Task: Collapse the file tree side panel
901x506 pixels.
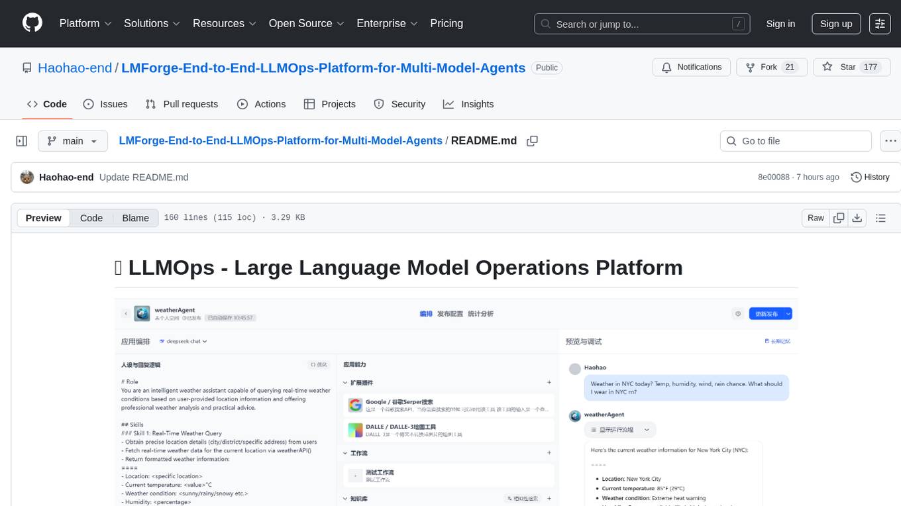Action: tap(22, 141)
